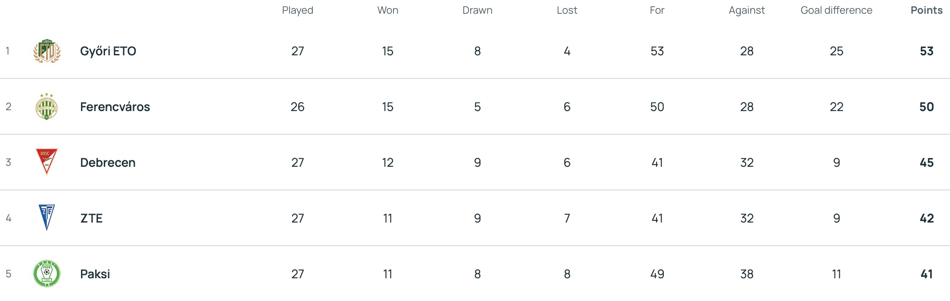The height and width of the screenshot is (301, 950).
Task: Click the Ferencváros club crest
Action: pos(47,107)
